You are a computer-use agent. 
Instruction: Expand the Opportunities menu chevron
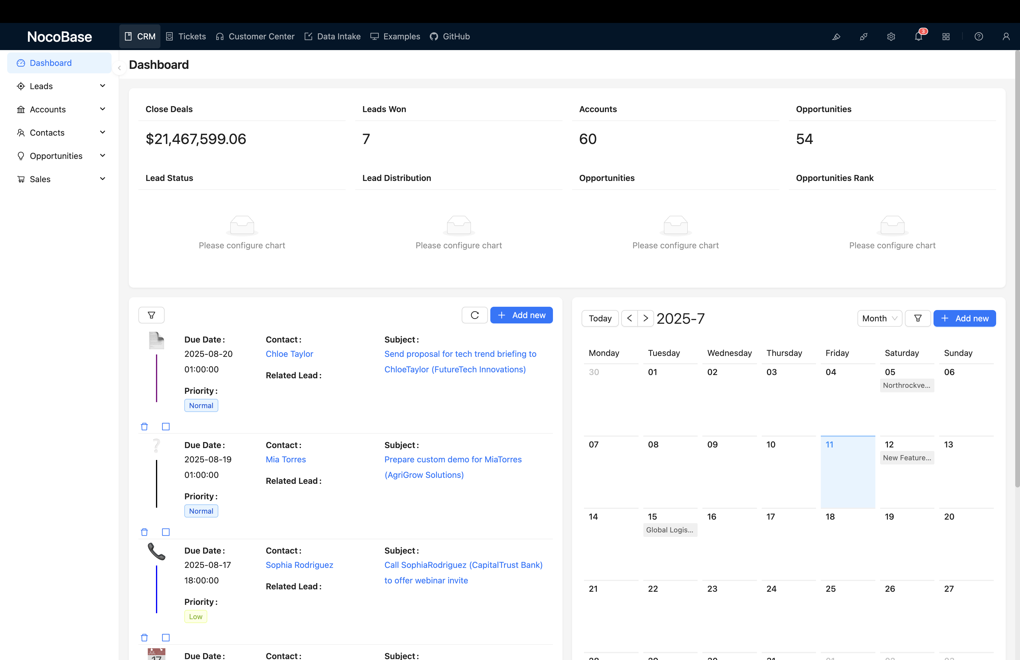(x=102, y=156)
